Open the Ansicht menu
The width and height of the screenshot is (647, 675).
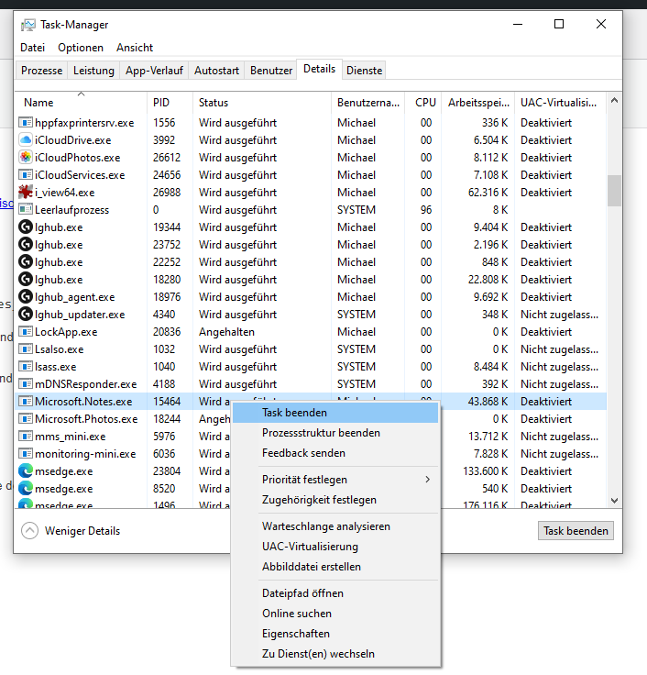point(135,48)
